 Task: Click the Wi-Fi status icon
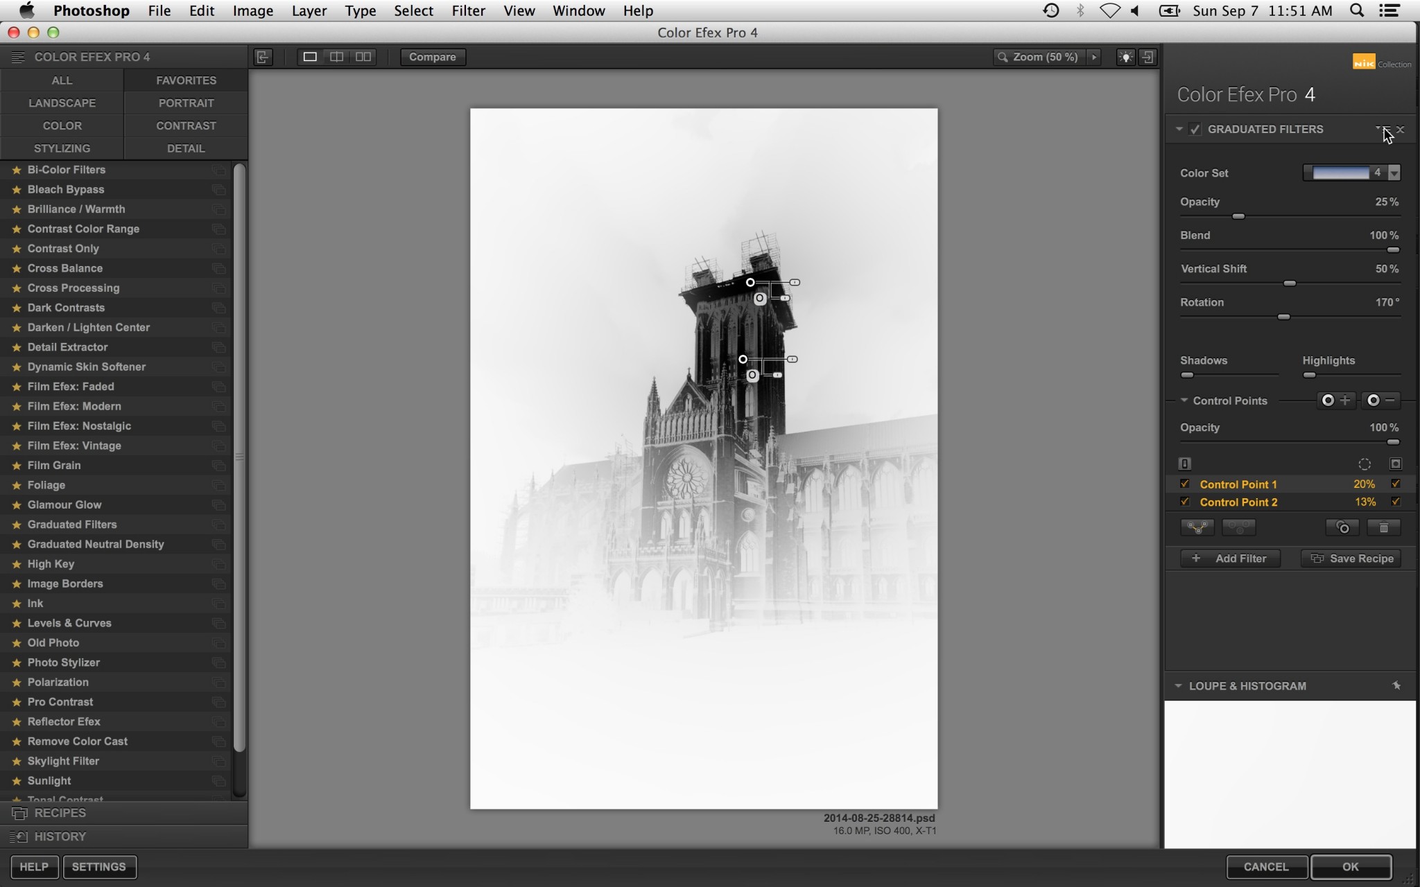[1109, 10]
